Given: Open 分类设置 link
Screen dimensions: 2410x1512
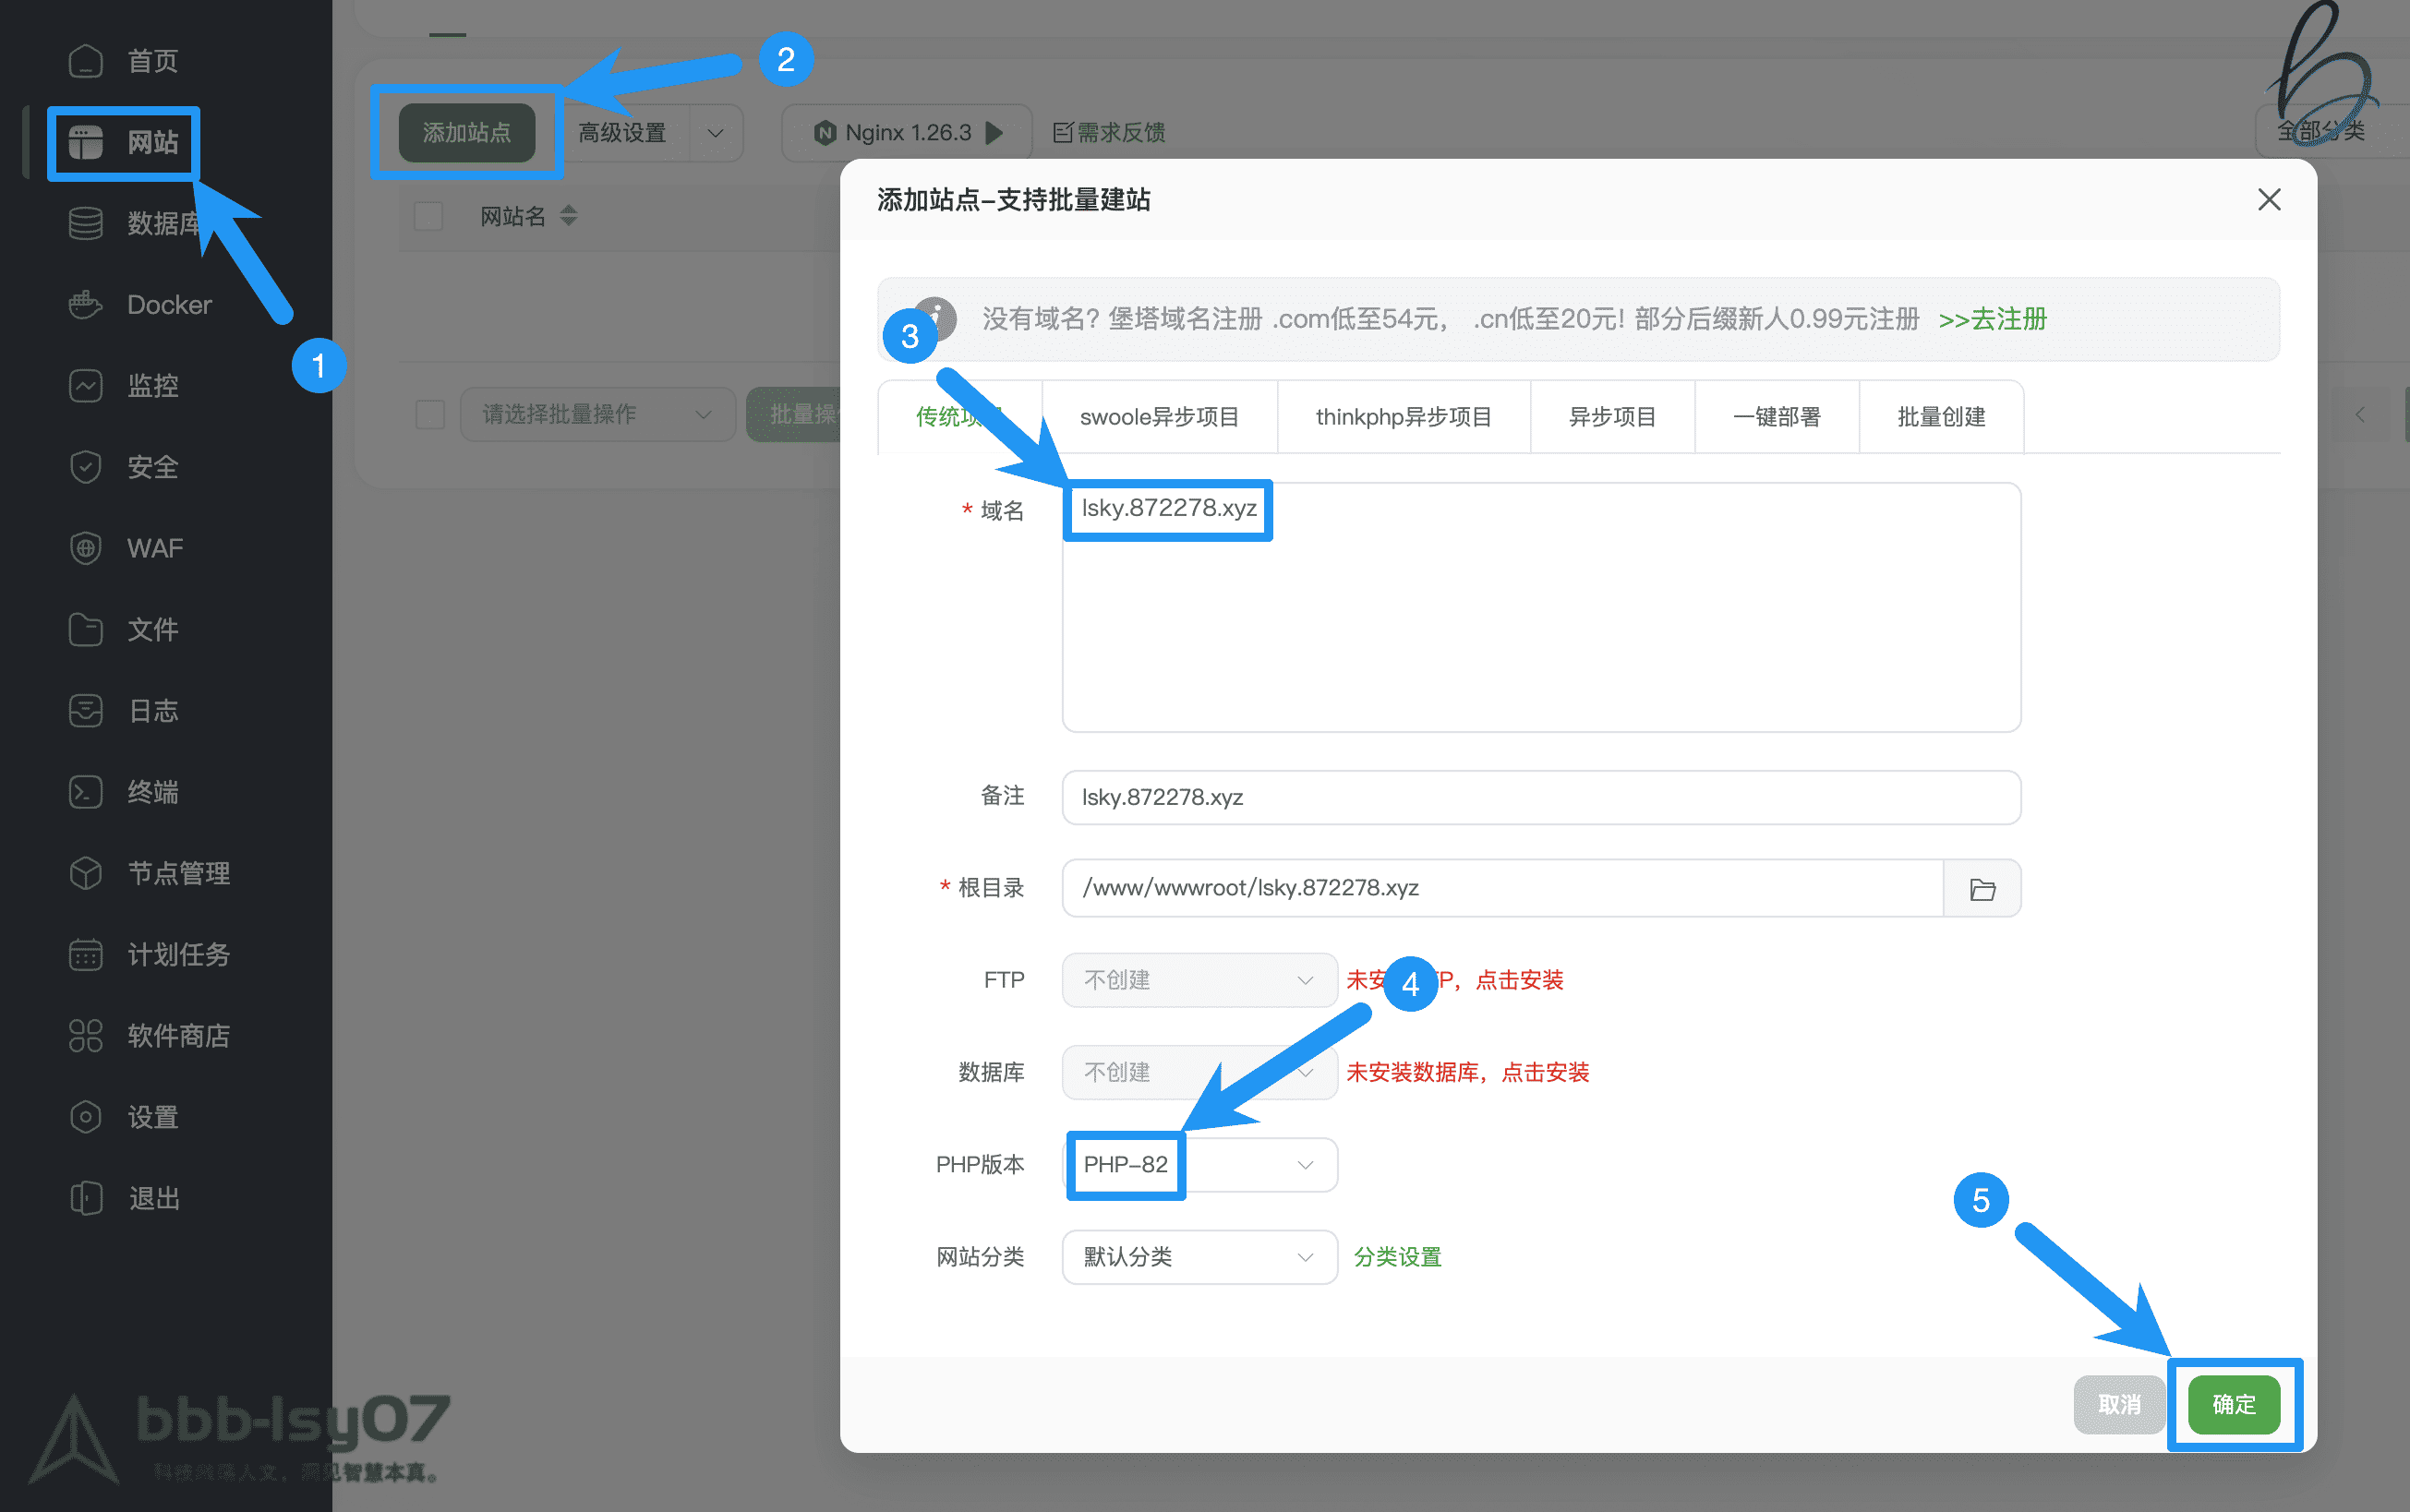Looking at the screenshot, I should point(1397,1257).
